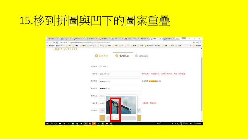
Task: Click the browser reload button
Action: tap(54, 42)
